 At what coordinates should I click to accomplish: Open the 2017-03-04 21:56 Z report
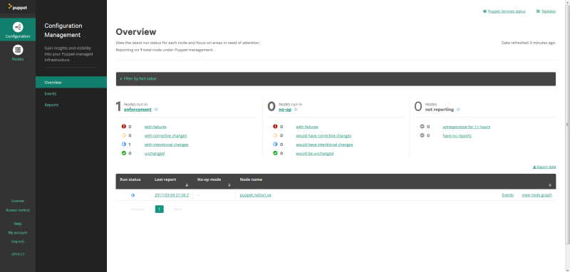[172, 195]
